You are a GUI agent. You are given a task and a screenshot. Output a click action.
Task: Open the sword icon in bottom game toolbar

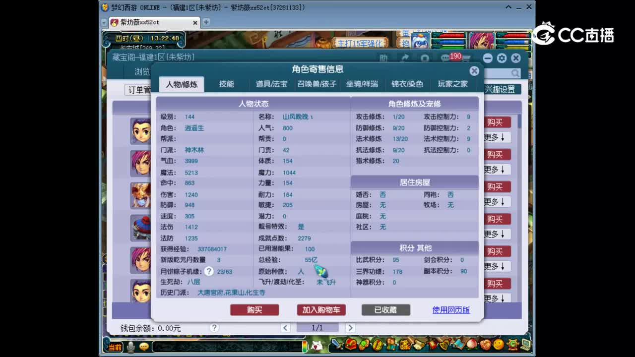[336, 344]
